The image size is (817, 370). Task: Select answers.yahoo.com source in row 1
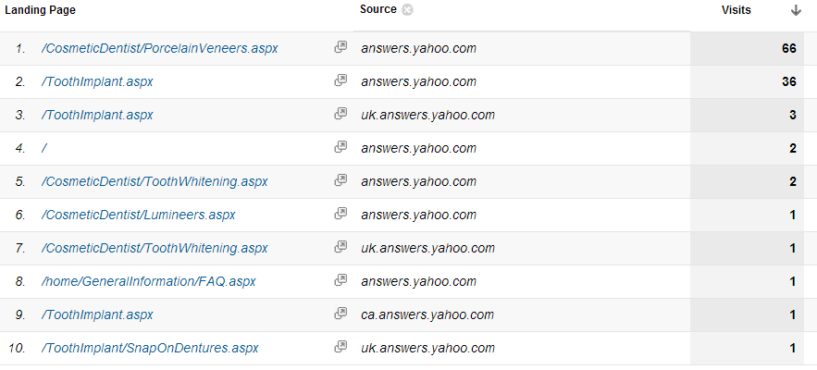[418, 48]
